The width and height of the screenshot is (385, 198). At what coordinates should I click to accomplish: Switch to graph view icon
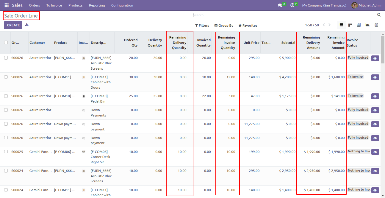tap(368, 25)
